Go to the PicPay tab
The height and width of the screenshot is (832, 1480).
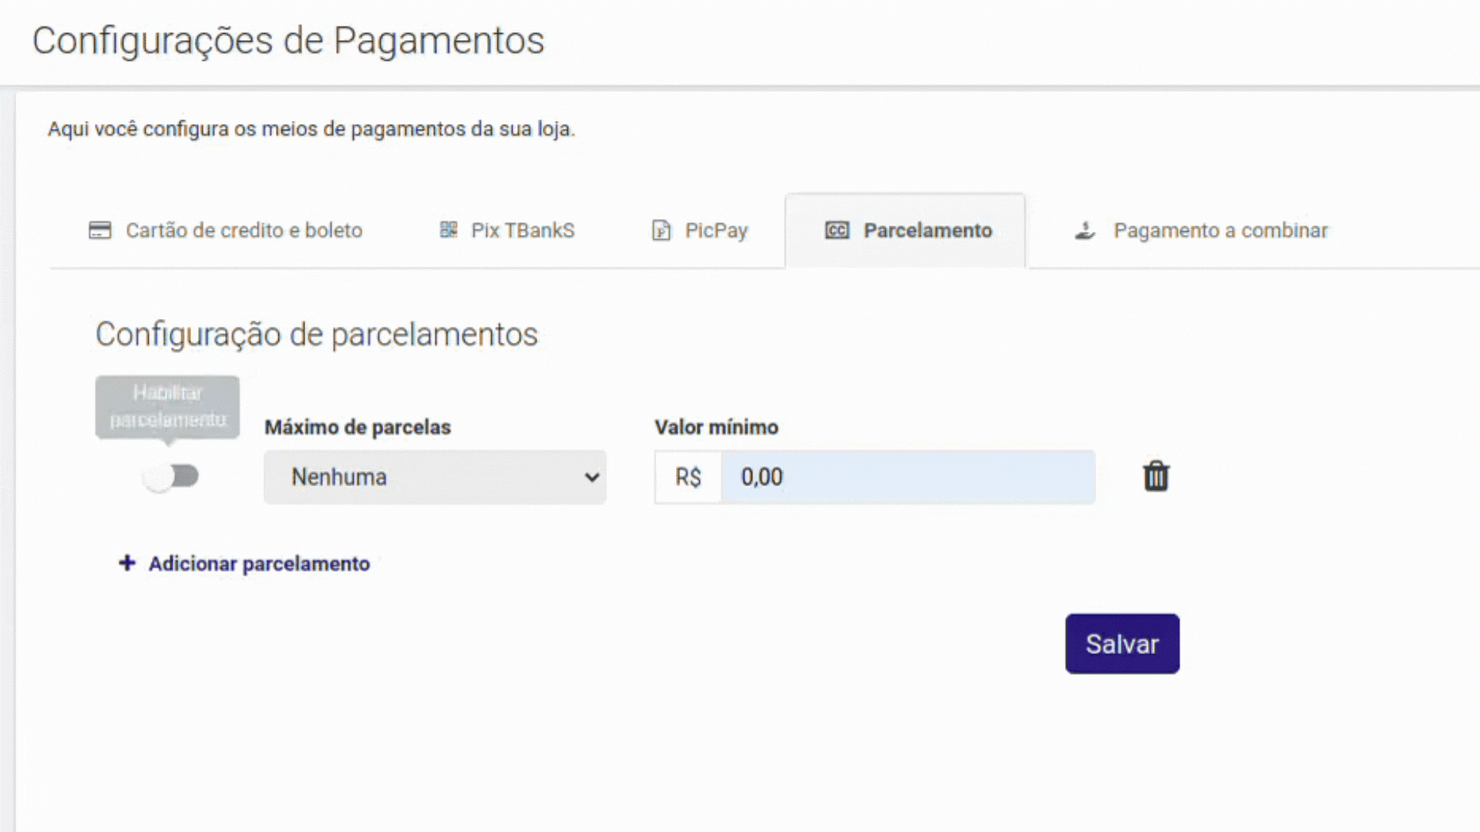(x=716, y=230)
